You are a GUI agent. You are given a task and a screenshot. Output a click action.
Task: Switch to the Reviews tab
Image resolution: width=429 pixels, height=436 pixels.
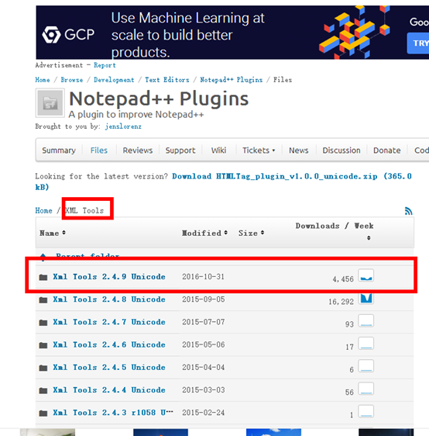138,151
